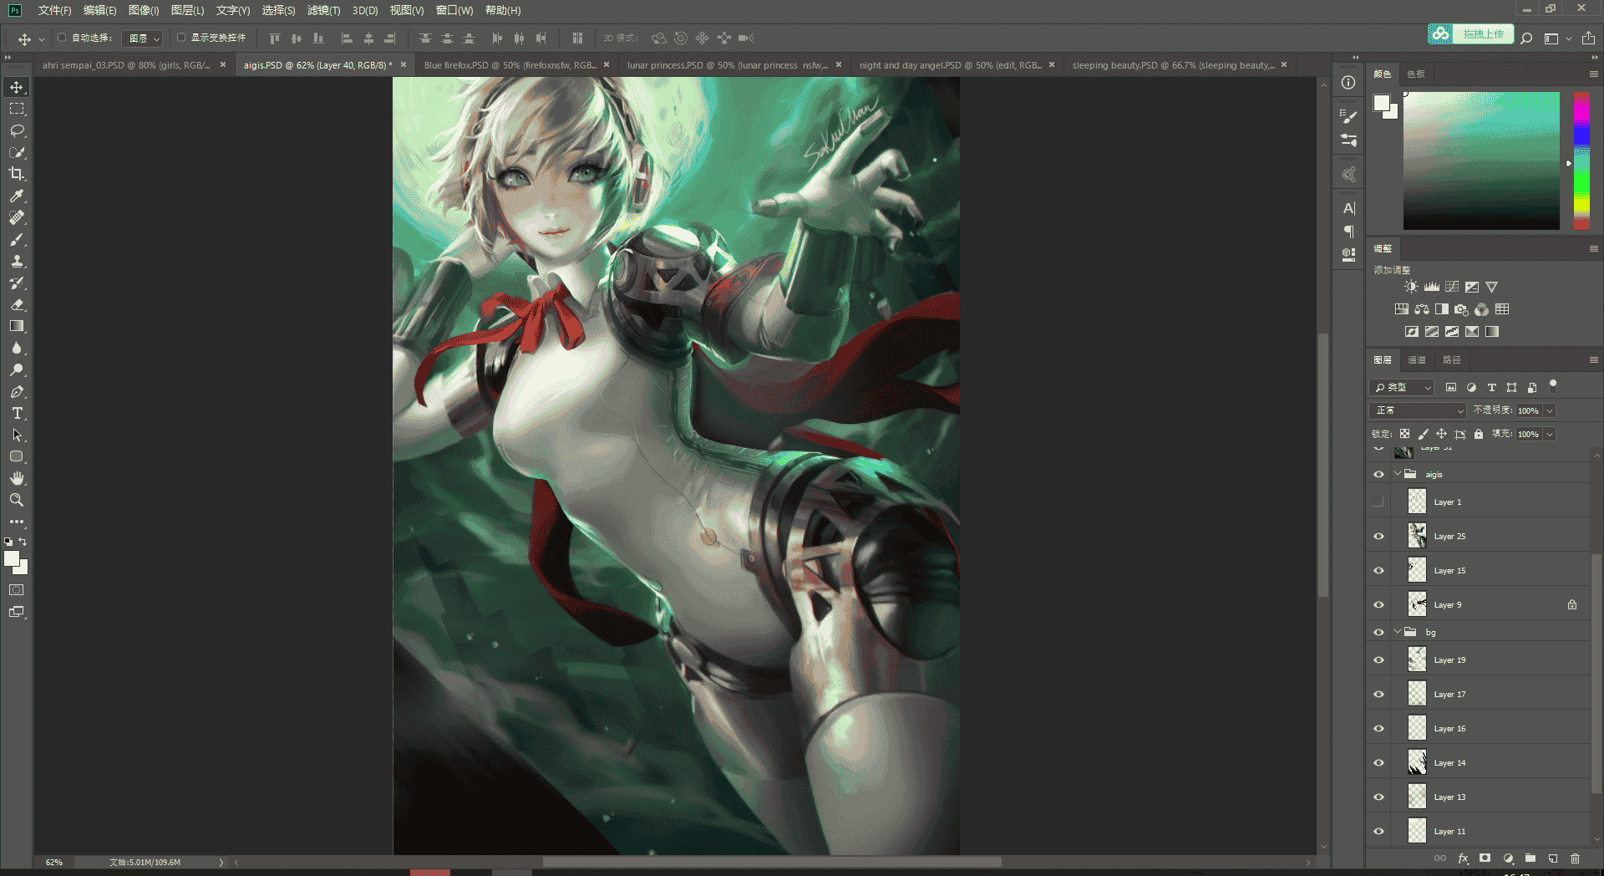The width and height of the screenshot is (1604, 876).
Task: Open the fill percentage dropdown
Action: [x=1550, y=434]
